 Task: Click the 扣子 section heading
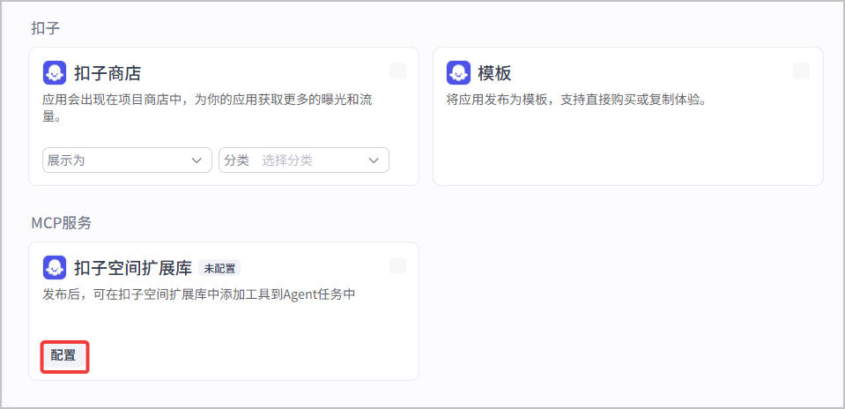(x=46, y=28)
